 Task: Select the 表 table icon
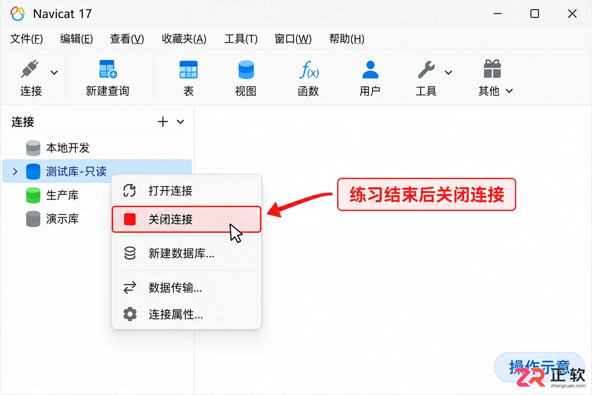[188, 70]
